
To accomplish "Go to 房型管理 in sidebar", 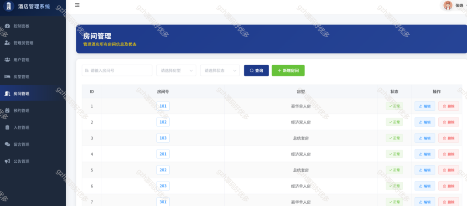I will click(x=33, y=77).
